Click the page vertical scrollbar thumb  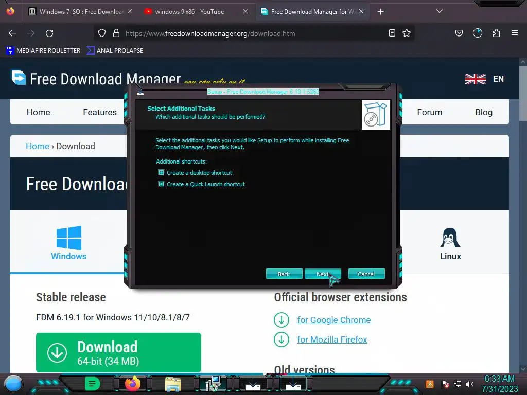(x=523, y=93)
